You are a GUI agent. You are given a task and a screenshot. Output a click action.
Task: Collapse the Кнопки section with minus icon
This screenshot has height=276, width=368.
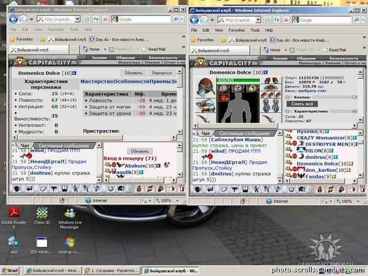click(x=288, y=97)
